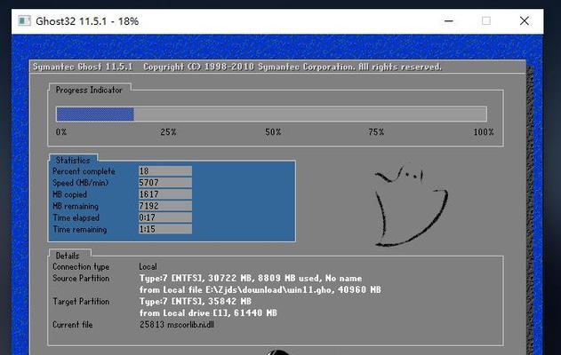Screen dimensions: 561x355
Task: Click the Connection type label
Action: (x=81, y=267)
